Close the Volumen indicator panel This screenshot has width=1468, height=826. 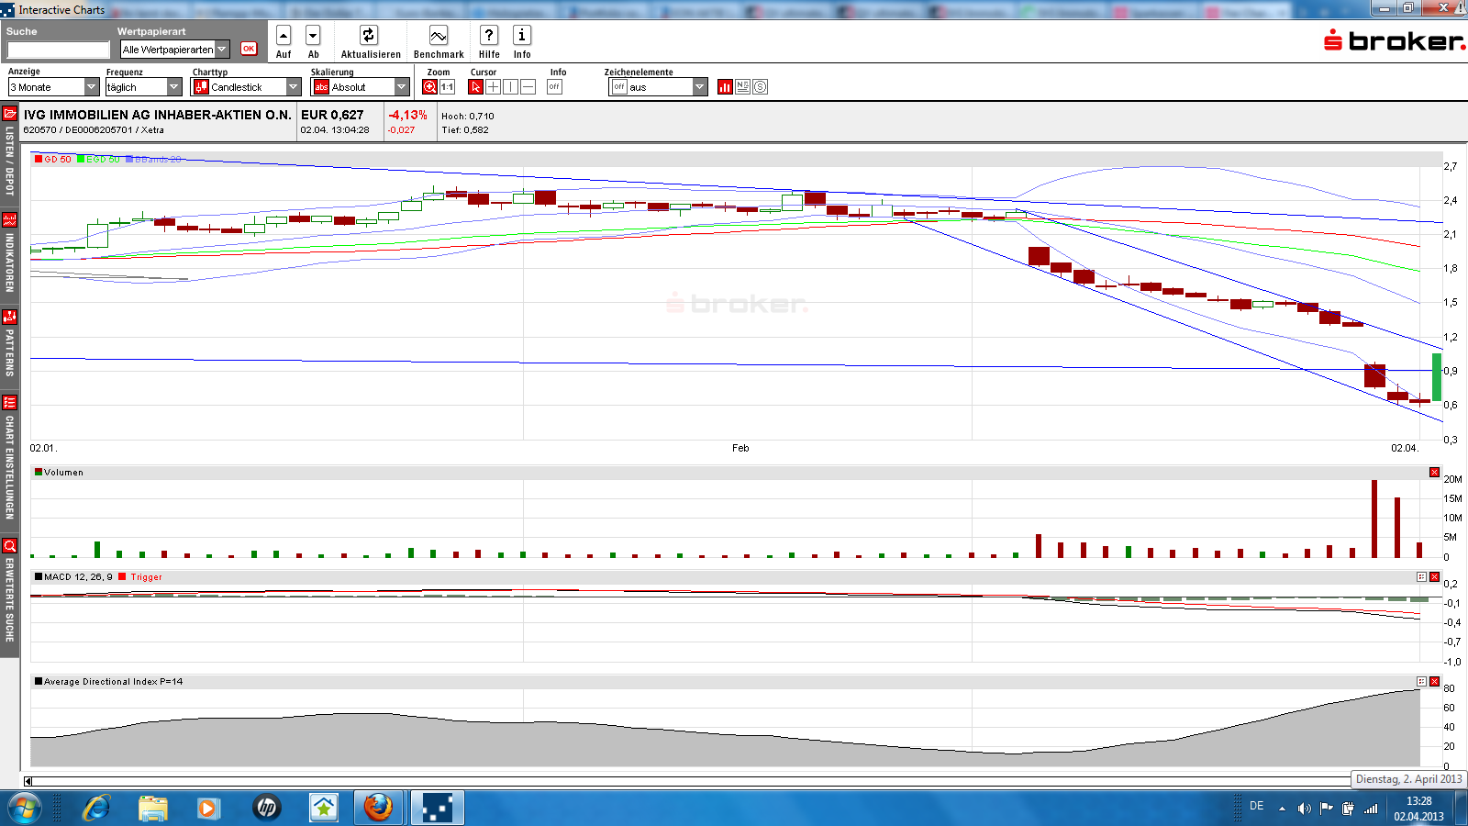(1434, 473)
